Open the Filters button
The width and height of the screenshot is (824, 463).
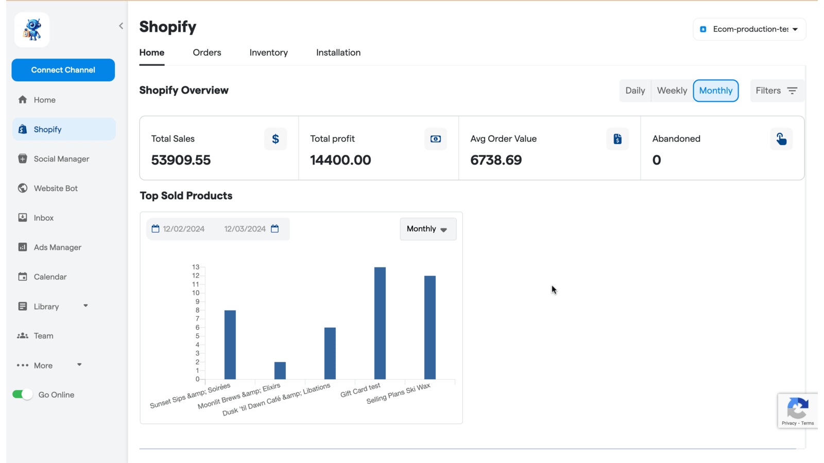777,91
